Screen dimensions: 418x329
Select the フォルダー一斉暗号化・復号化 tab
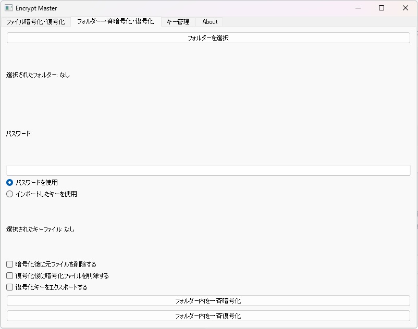coord(116,22)
